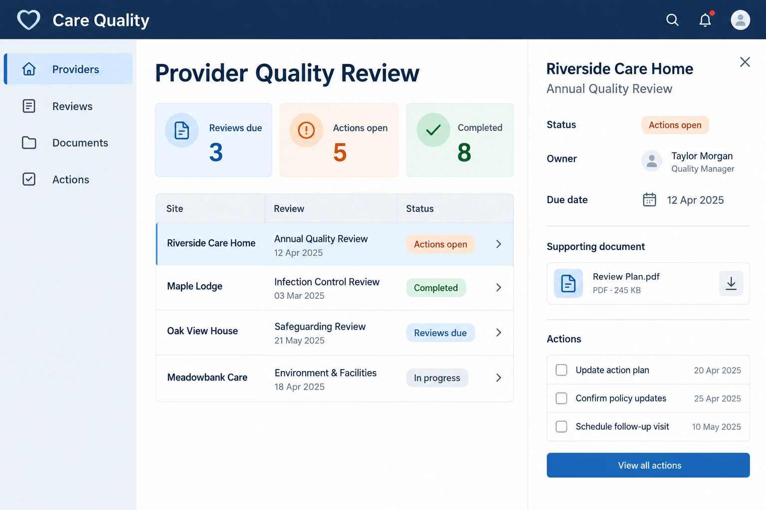Select the Oak View House site name
The width and height of the screenshot is (766, 510).
click(202, 331)
